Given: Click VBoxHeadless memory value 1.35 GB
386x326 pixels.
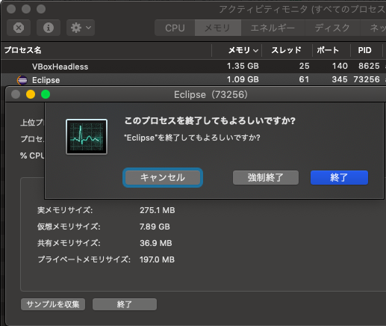Looking at the screenshot, I should click(243, 66).
